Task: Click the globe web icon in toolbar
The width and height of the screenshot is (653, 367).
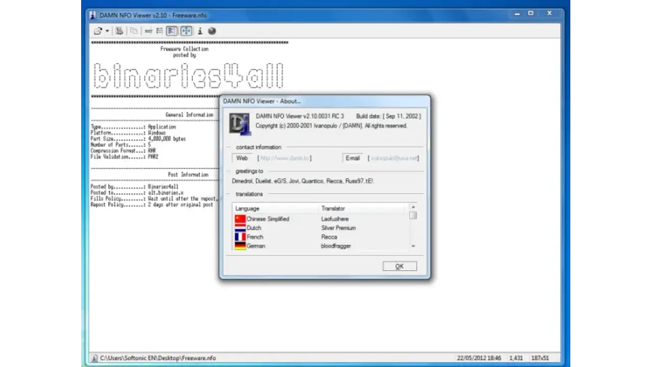Action: (x=212, y=31)
